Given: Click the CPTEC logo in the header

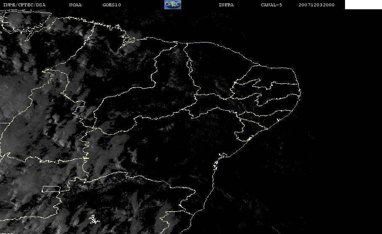Looking at the screenshot, I should pyautogui.click(x=172, y=5).
